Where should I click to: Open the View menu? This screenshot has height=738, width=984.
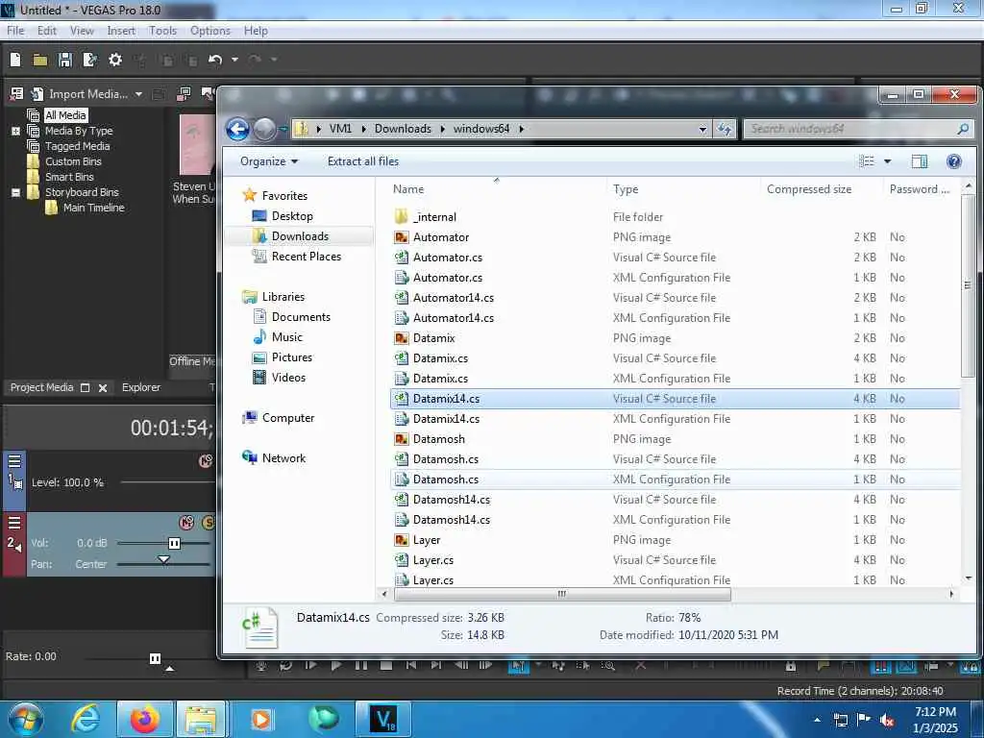[x=82, y=31]
